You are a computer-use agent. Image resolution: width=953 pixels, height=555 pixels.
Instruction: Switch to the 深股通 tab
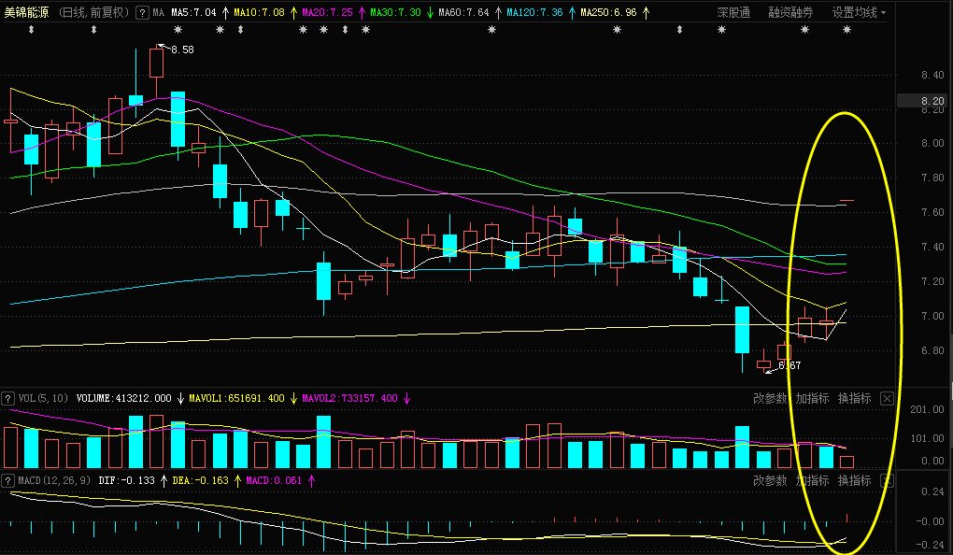click(x=733, y=13)
